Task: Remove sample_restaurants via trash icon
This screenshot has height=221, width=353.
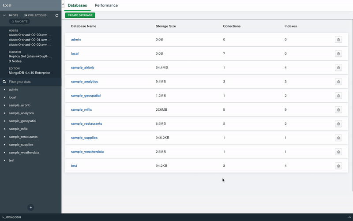Action: (x=338, y=124)
